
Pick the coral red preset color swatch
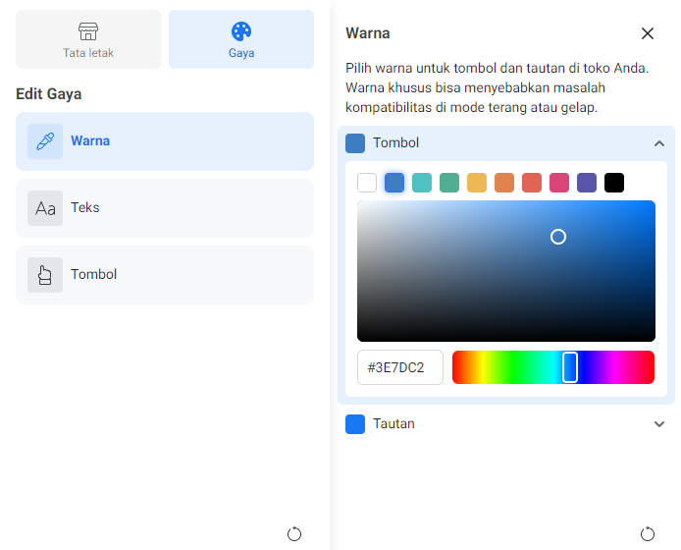[532, 183]
